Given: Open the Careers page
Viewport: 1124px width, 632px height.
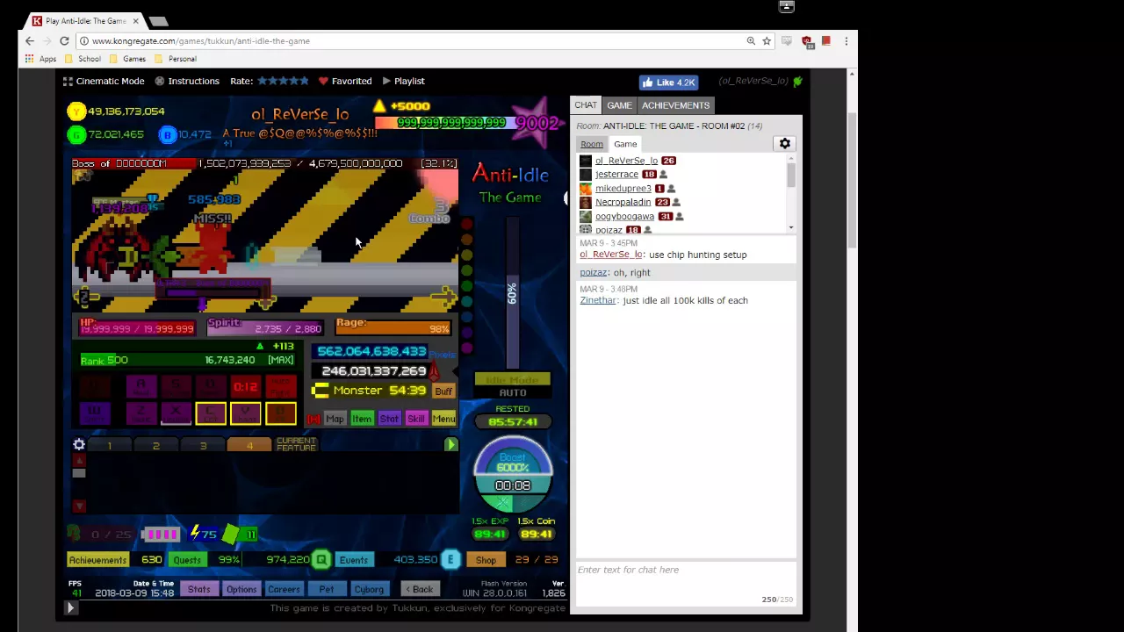Looking at the screenshot, I should pyautogui.click(x=284, y=589).
